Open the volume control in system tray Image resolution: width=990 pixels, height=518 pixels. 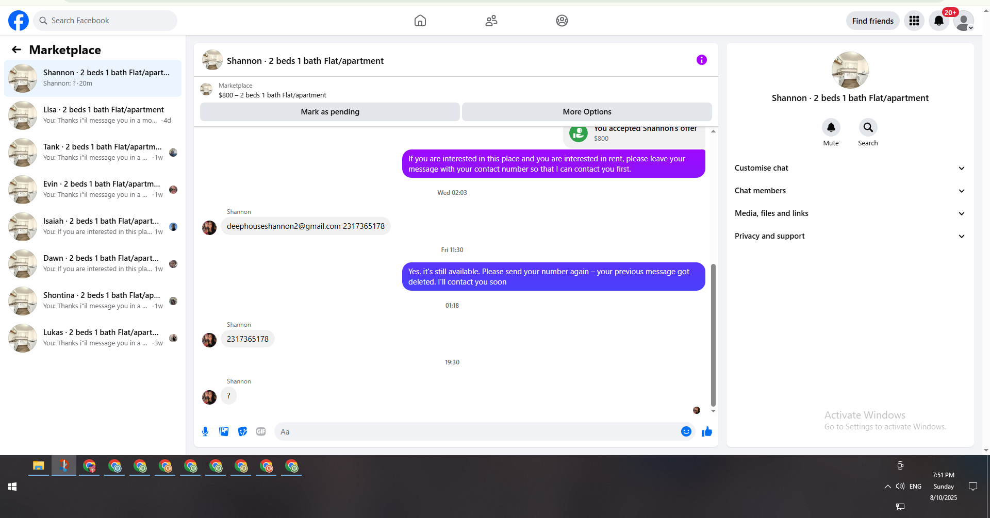pyautogui.click(x=900, y=486)
